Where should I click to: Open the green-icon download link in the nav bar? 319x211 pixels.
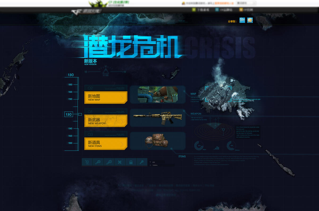click(x=200, y=10)
